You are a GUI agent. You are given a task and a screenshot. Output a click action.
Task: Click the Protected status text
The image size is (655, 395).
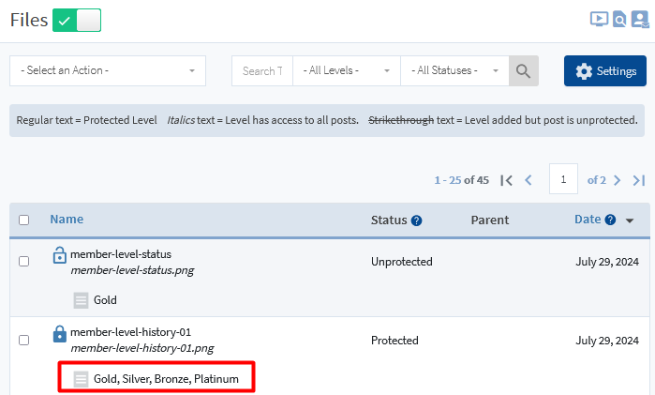pyautogui.click(x=394, y=341)
